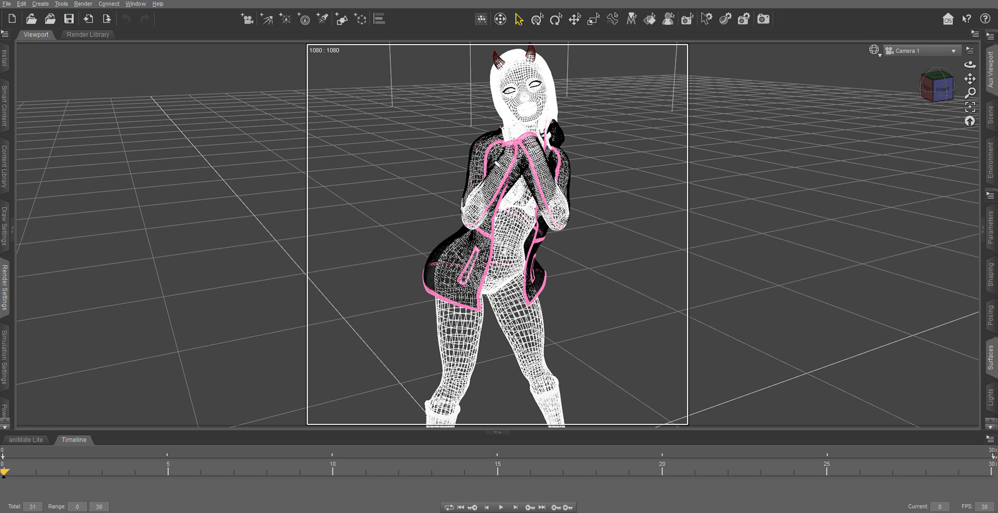Click the frame 10 mark on timeline
Image resolution: width=998 pixels, height=513 pixels.
(333, 469)
